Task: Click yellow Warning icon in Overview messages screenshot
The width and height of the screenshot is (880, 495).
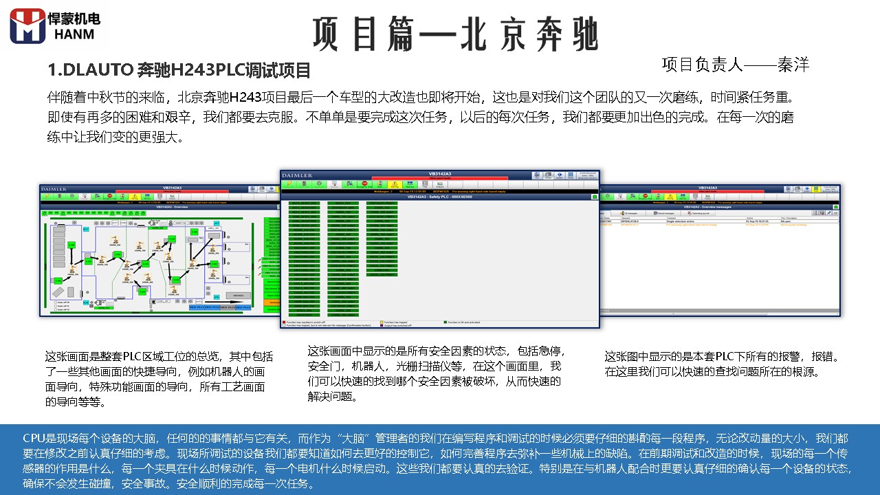Action: [670, 197]
